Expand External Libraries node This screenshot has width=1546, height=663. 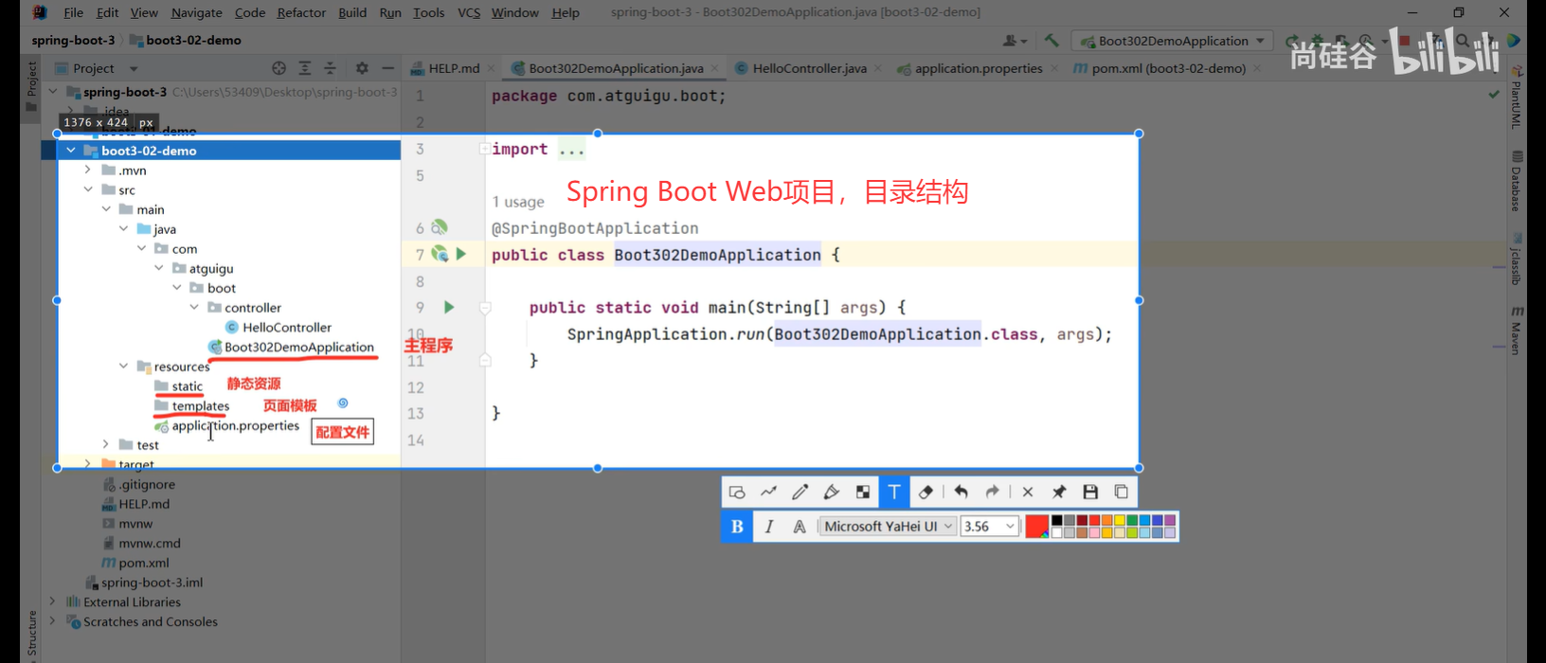click(x=53, y=601)
